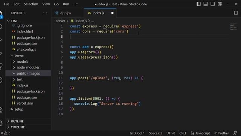Open the Selection menu
Viewport: 241px width, 136px height.
coord(31,4)
